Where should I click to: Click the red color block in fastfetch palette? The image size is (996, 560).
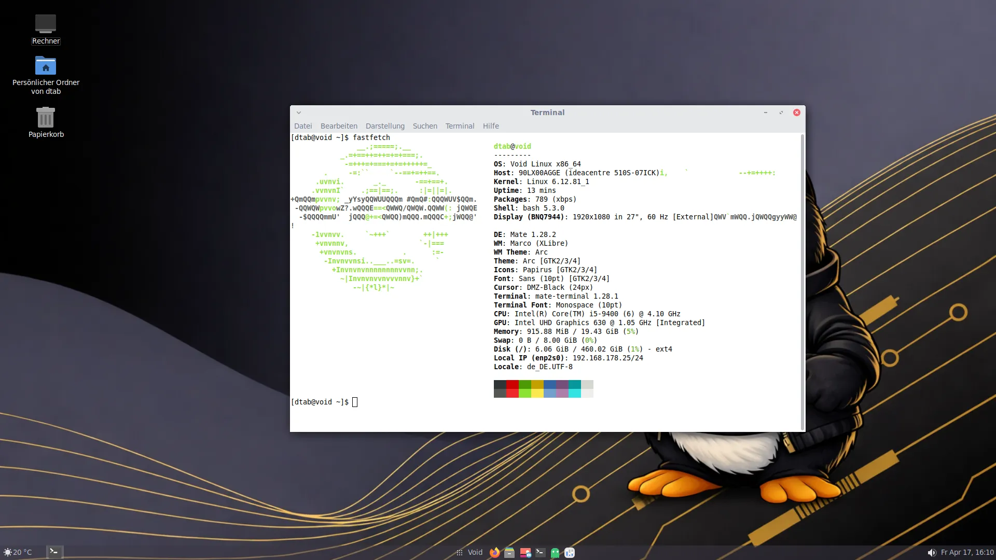[512, 385]
